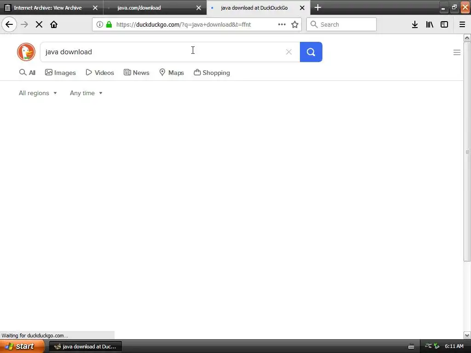Close the java.com/download tab

(x=199, y=8)
